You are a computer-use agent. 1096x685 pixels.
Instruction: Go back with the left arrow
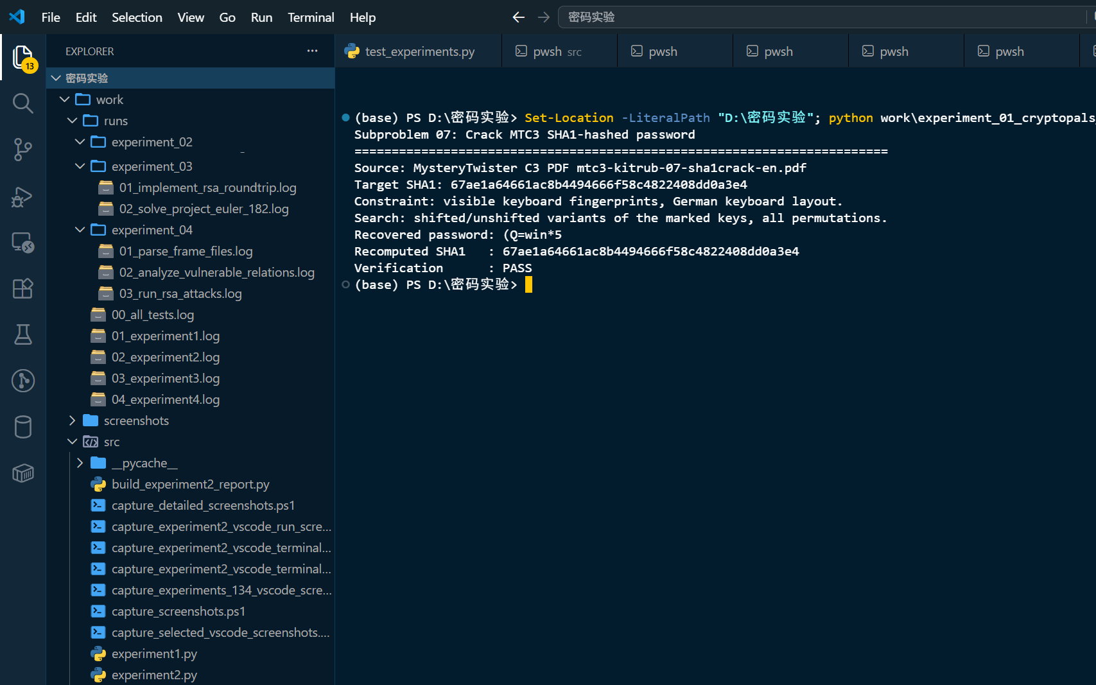point(519,17)
